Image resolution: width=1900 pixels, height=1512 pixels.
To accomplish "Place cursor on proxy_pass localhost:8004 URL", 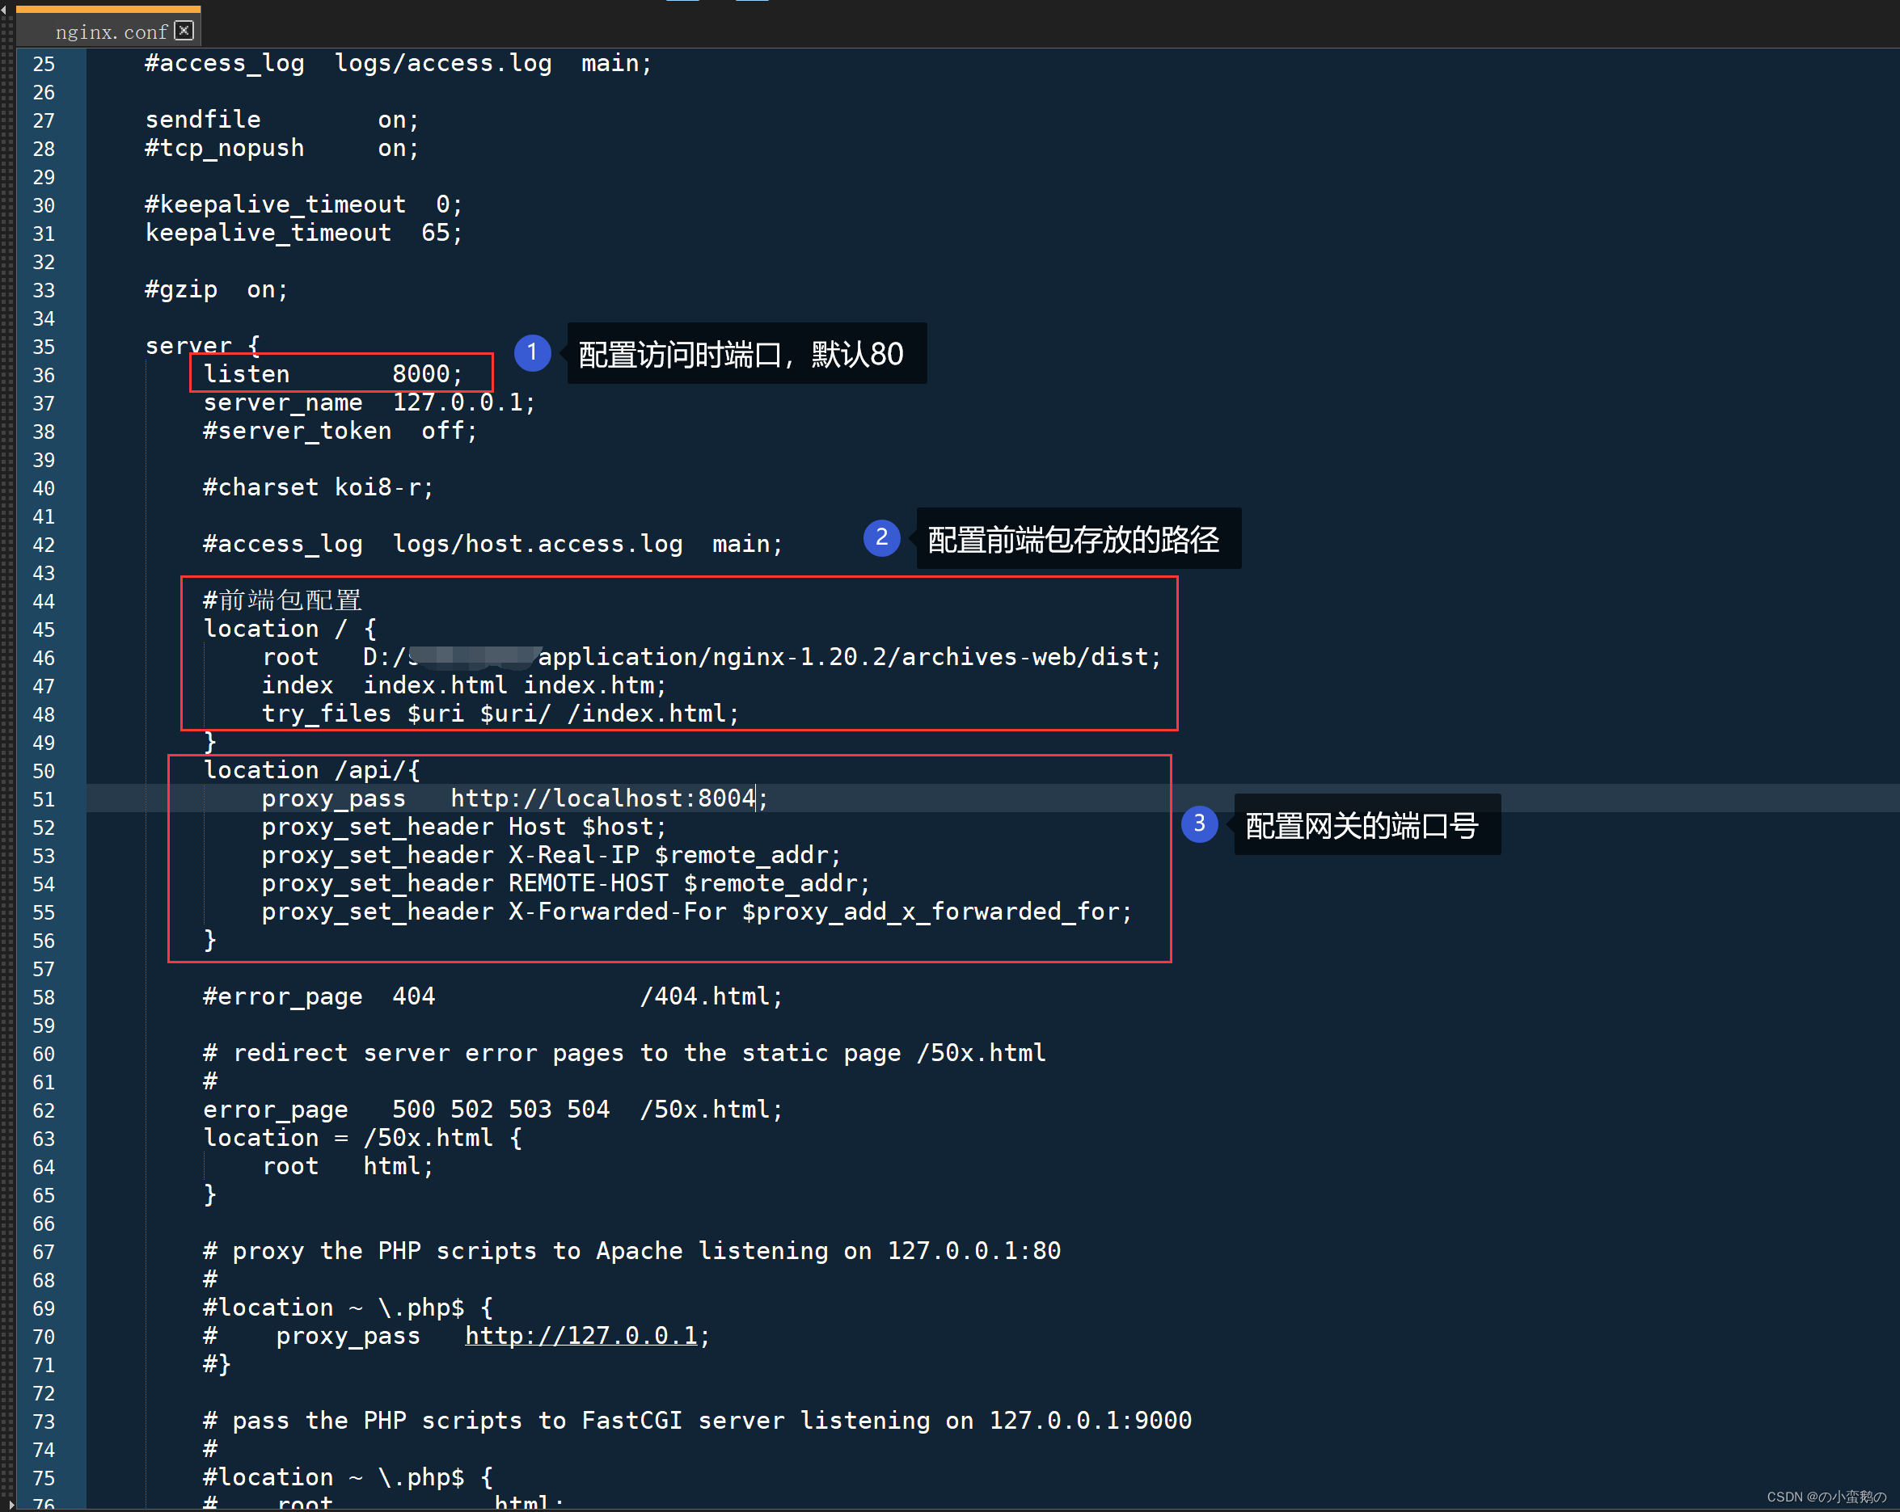I will click(603, 798).
